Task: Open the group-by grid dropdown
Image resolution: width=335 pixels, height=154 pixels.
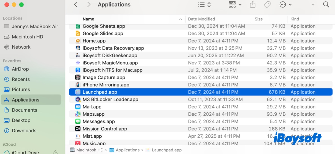Action: click(x=235, y=5)
